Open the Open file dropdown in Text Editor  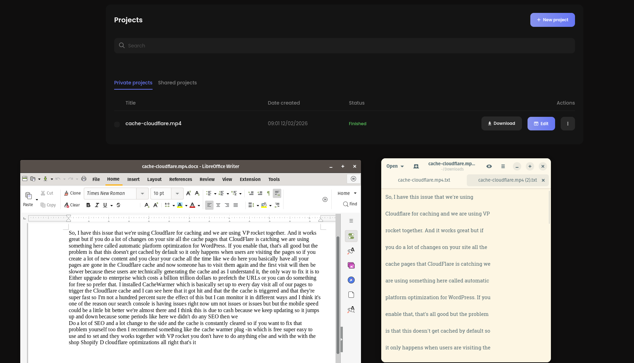[394, 166]
